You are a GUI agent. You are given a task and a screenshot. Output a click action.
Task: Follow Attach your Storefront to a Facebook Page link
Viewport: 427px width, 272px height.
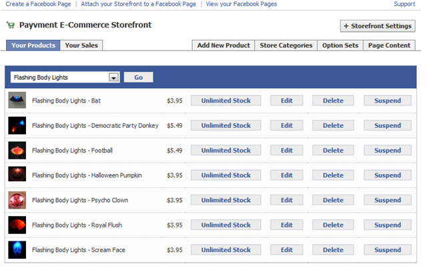coord(138,4)
